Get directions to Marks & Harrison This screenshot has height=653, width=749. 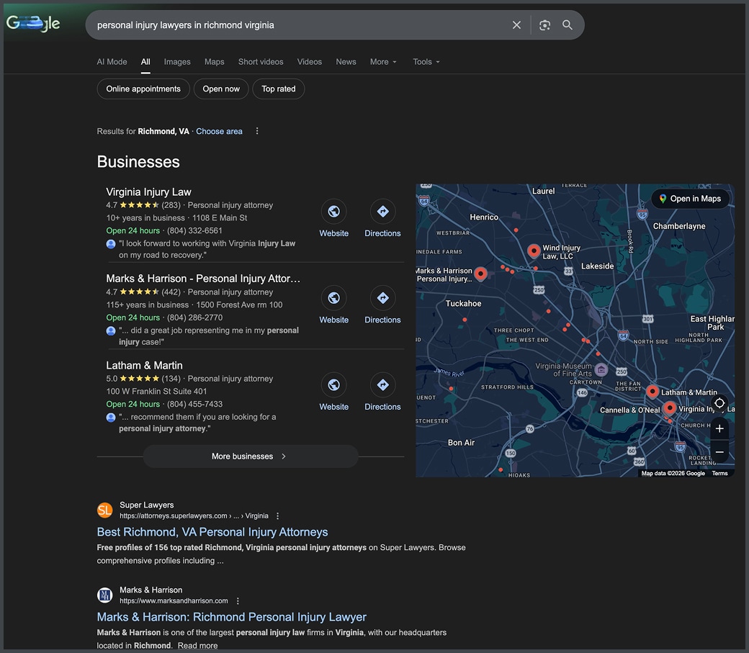pos(382,298)
